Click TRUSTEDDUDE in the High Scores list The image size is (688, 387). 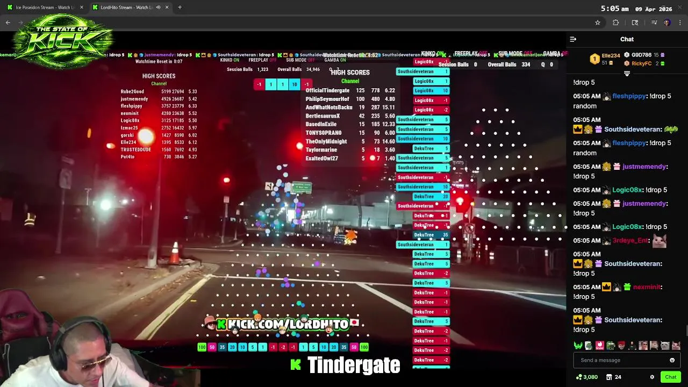(x=135, y=149)
